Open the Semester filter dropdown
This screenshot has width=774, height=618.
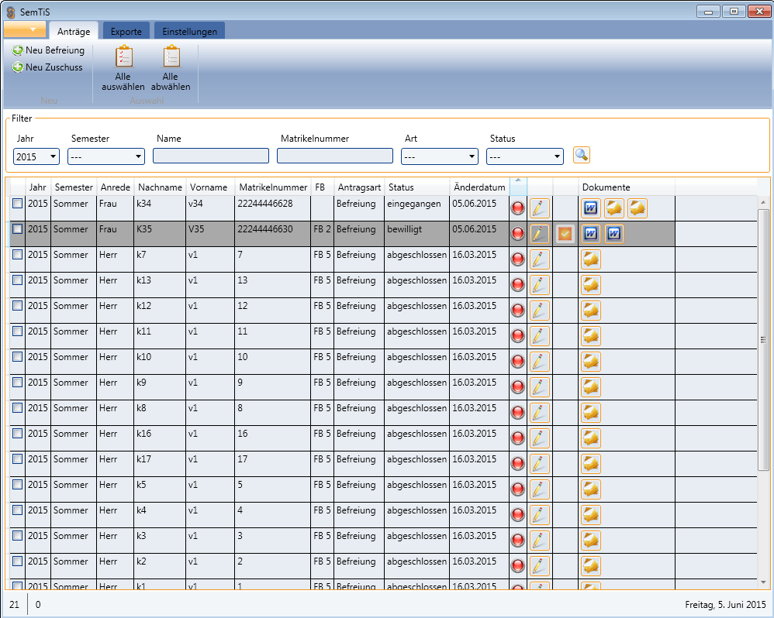point(106,156)
